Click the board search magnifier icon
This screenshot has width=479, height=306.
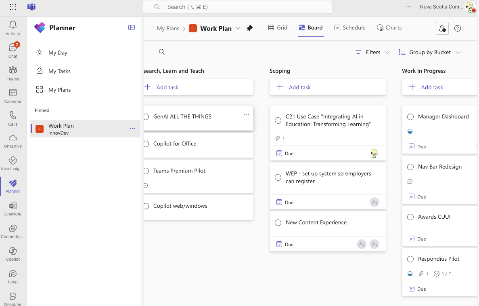pos(162,52)
